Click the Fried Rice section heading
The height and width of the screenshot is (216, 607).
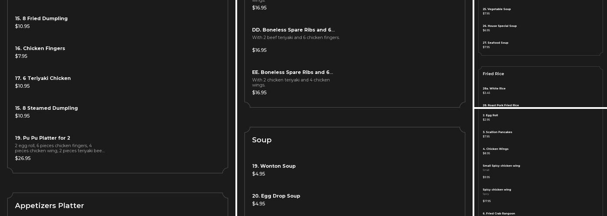[493, 74]
